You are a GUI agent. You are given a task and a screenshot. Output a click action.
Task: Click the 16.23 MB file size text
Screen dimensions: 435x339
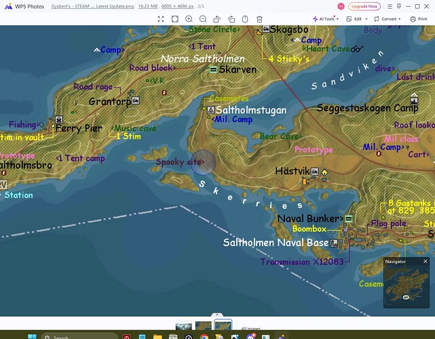pos(148,6)
